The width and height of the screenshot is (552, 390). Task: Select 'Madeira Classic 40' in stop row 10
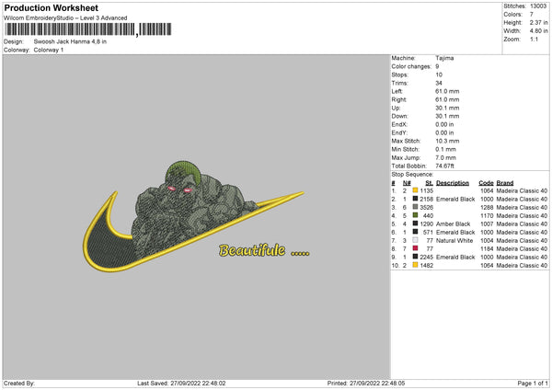coord(522,266)
